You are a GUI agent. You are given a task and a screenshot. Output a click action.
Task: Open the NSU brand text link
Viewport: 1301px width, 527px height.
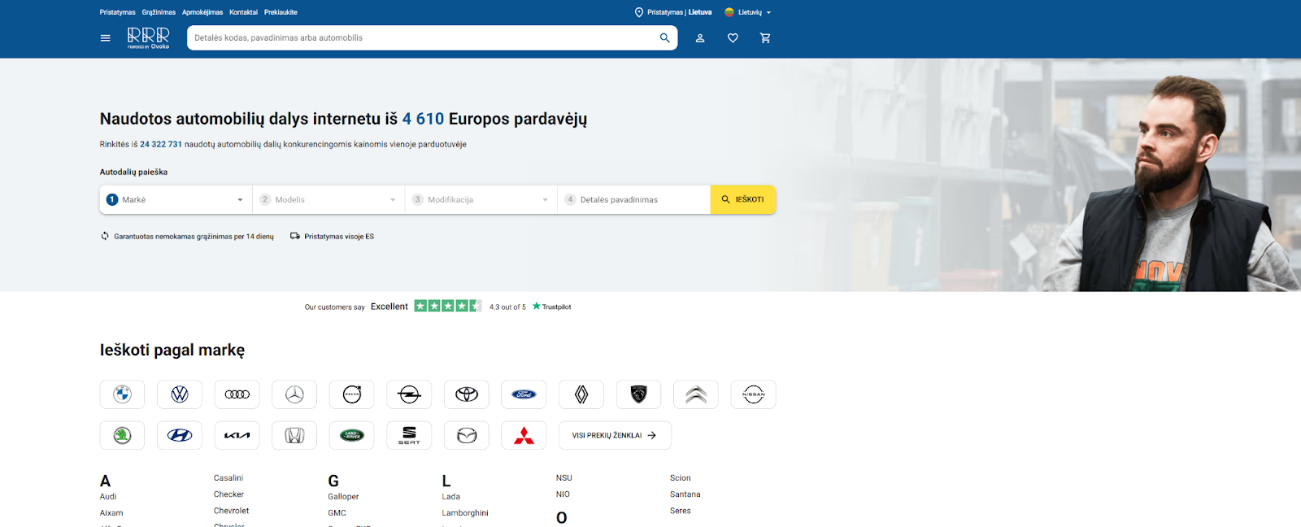coord(564,478)
